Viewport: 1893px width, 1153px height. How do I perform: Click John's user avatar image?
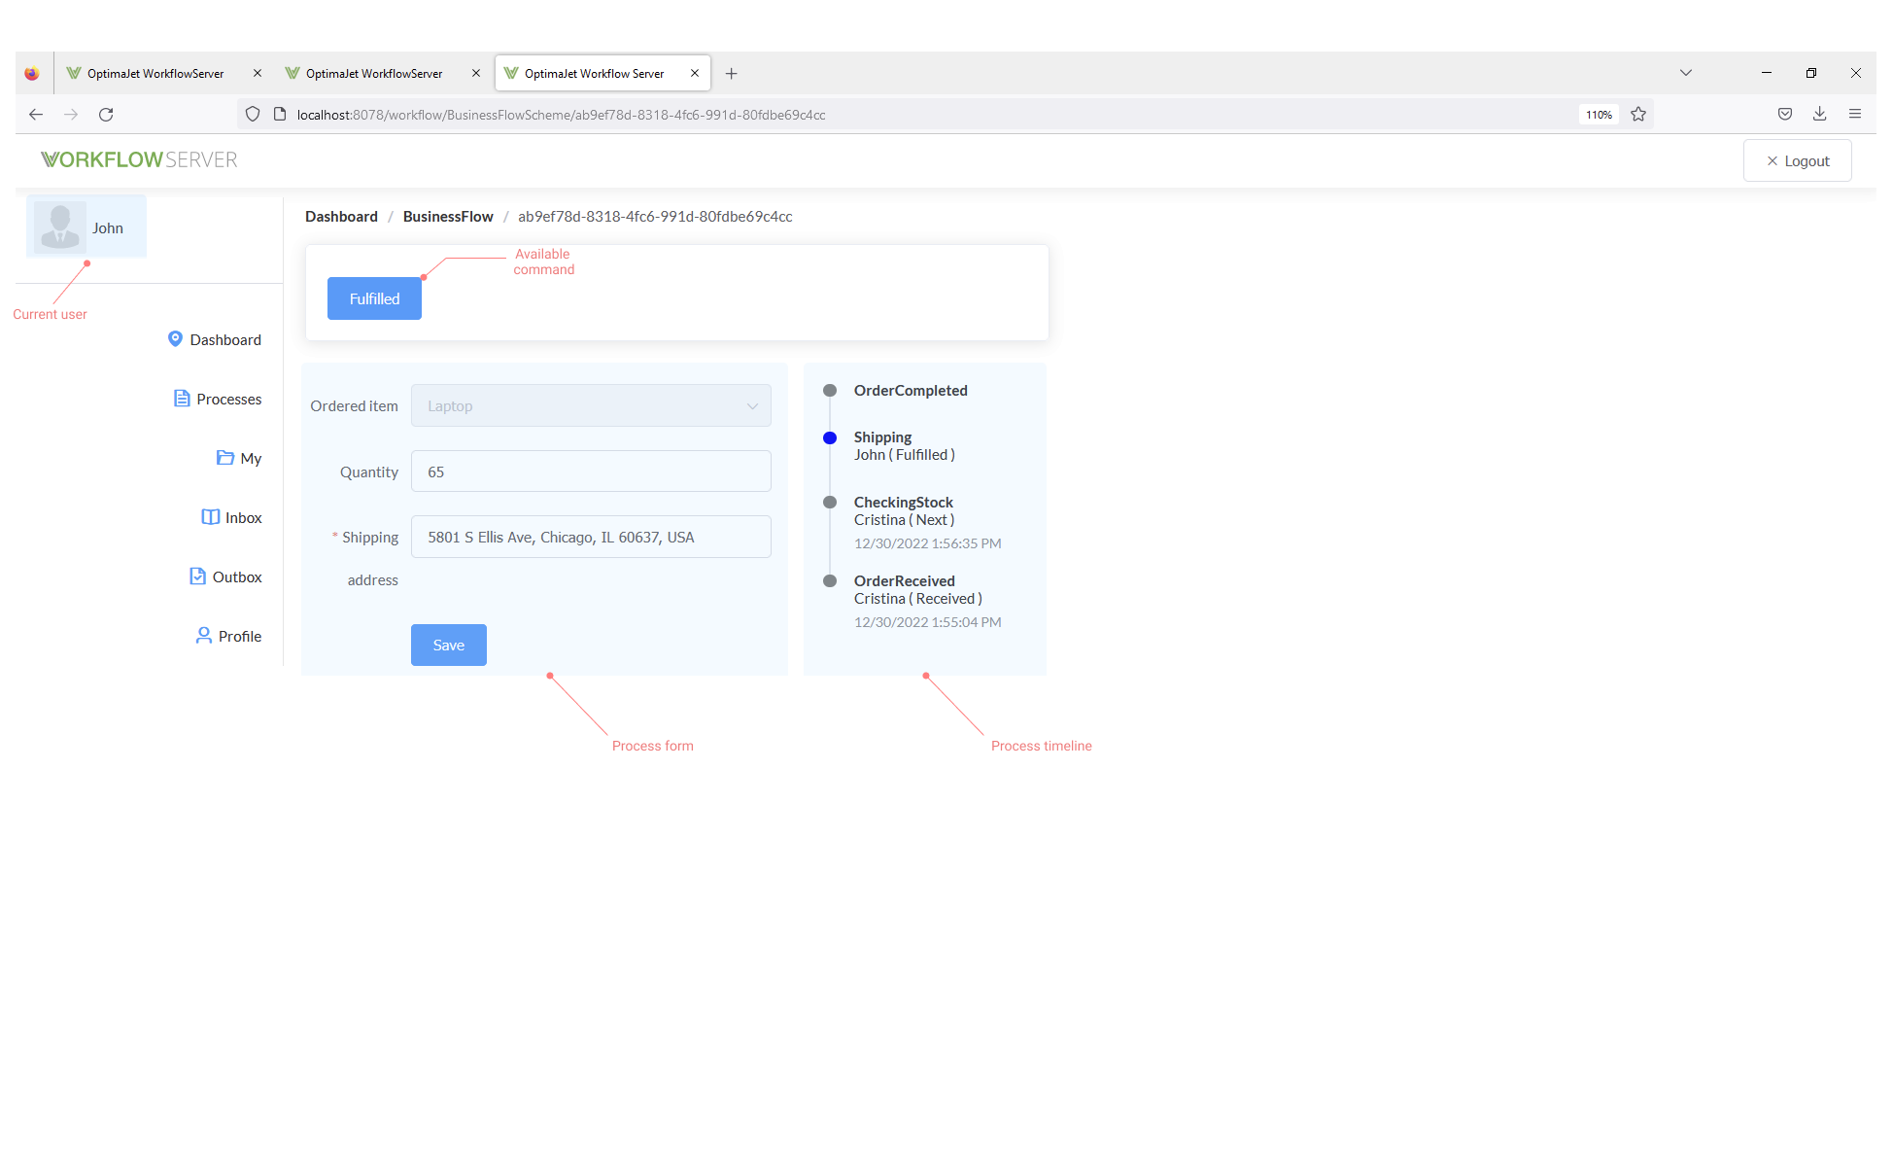60,227
